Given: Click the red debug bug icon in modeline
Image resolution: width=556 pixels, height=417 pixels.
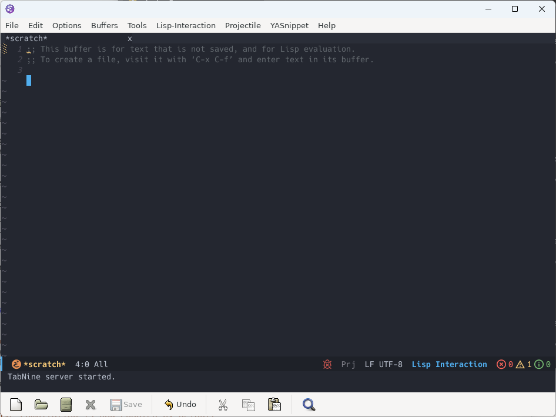Looking at the screenshot, I should click(x=327, y=364).
